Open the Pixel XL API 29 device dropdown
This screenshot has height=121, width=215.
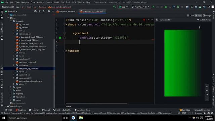140,7
